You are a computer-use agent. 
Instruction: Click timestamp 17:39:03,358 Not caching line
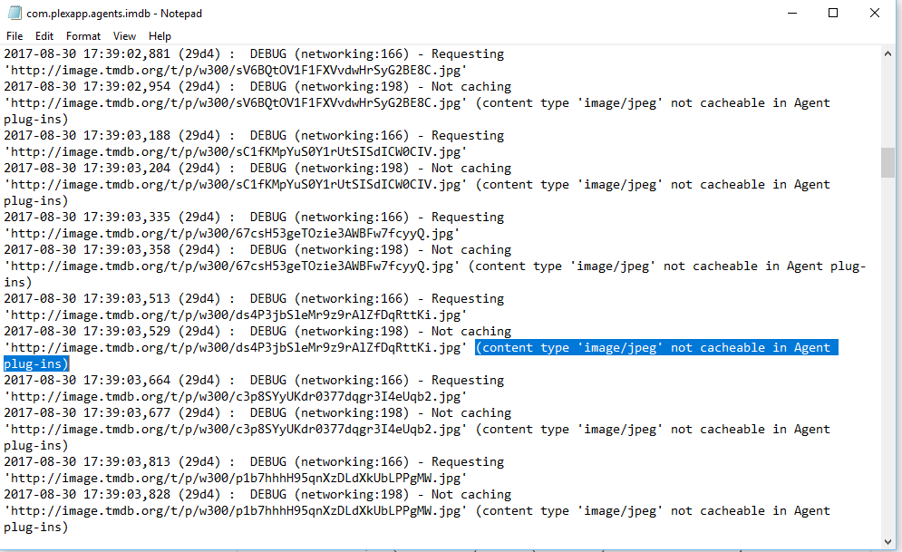[257, 250]
